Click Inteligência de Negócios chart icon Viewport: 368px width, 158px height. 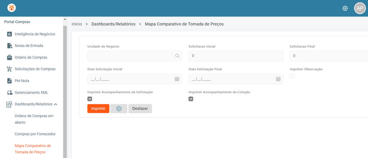coord(9,34)
